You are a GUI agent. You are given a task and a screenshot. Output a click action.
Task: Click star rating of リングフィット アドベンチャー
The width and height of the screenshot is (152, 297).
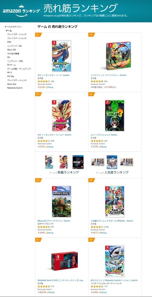(97, 81)
